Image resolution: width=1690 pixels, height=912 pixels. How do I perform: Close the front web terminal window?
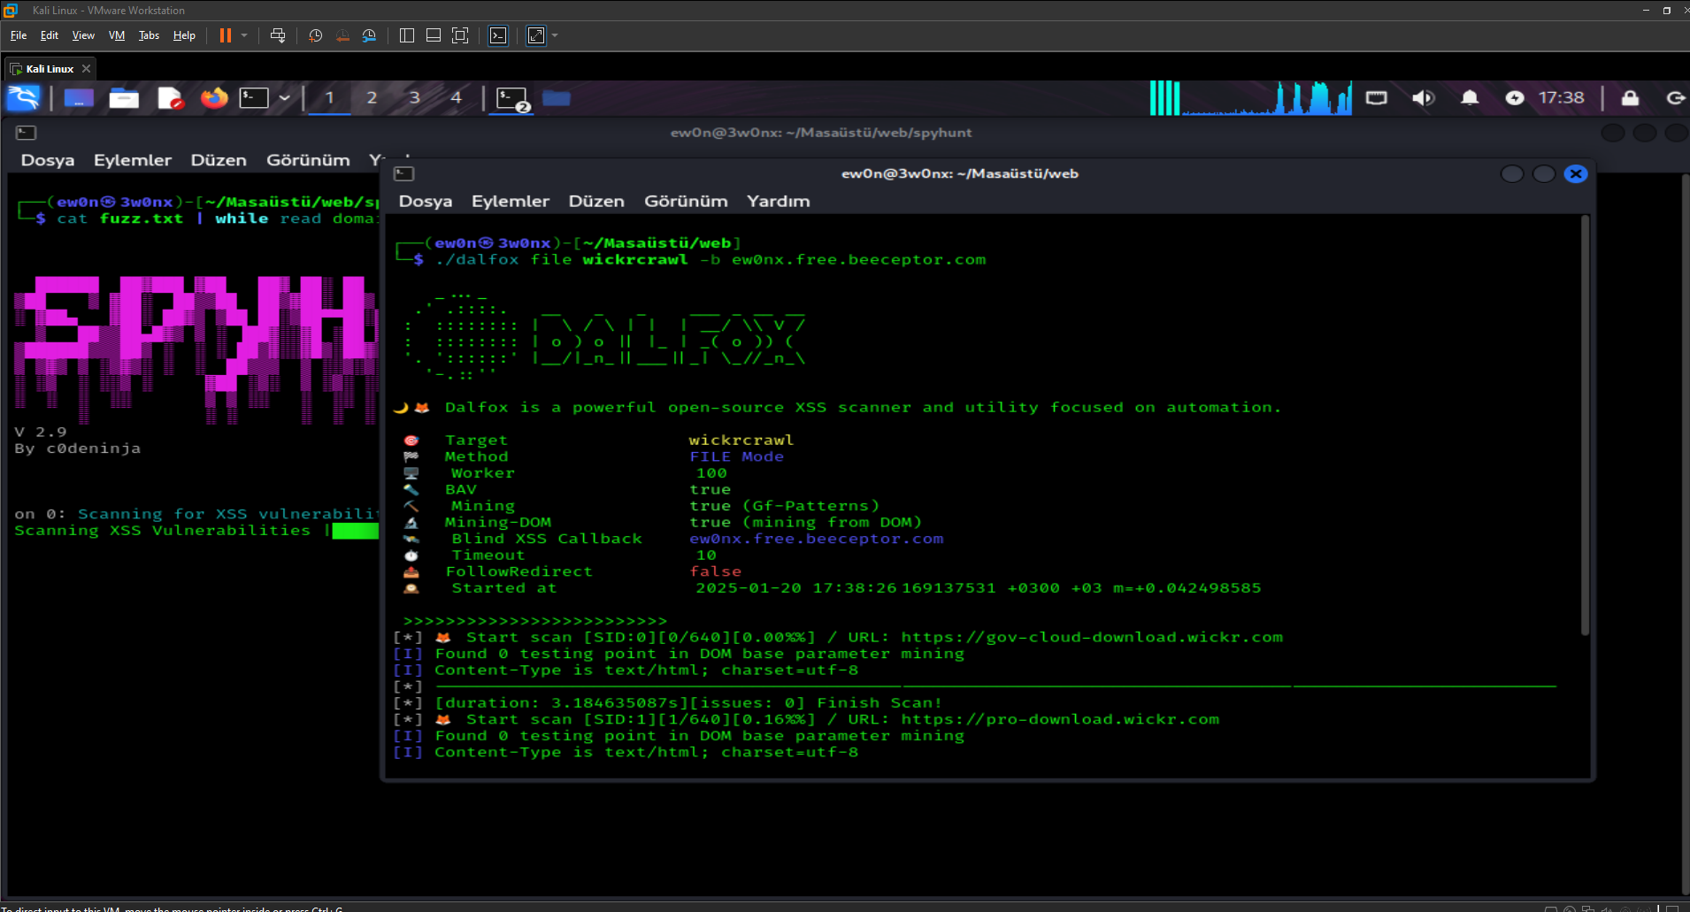point(1576,173)
